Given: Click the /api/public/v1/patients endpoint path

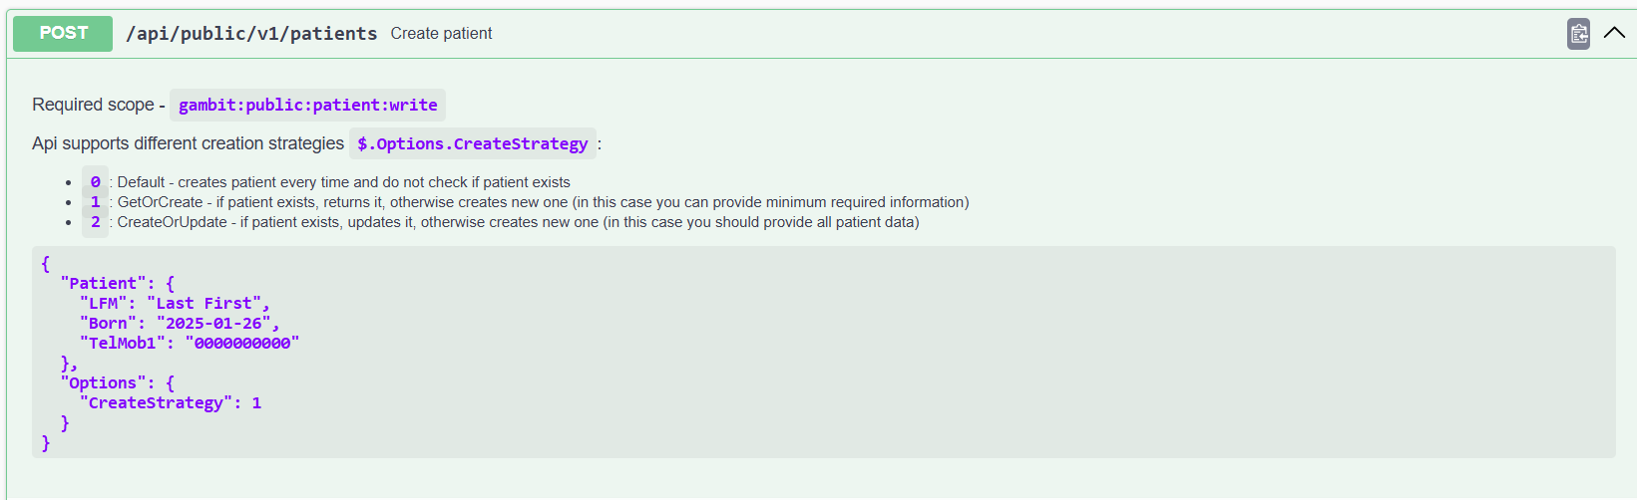Looking at the screenshot, I should point(251,34).
